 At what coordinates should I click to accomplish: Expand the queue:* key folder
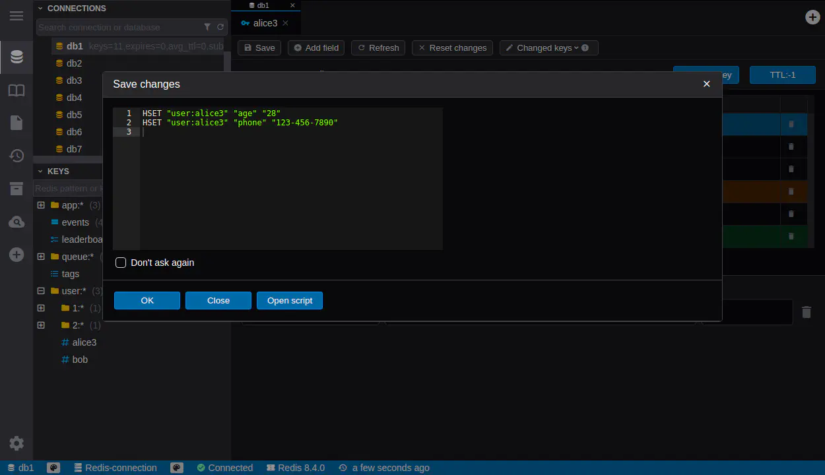(41, 257)
